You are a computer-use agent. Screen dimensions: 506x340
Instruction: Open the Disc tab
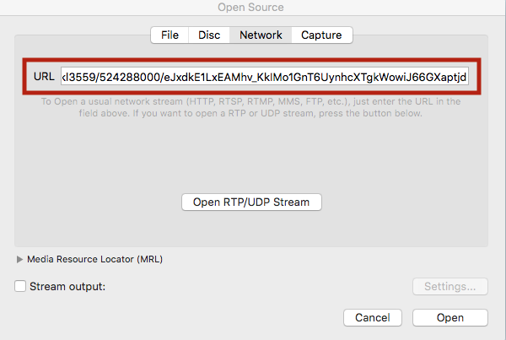tap(209, 35)
